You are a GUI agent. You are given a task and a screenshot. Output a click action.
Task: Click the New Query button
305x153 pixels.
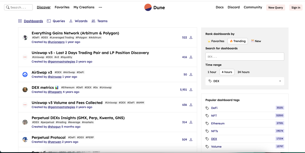[x=276, y=8]
